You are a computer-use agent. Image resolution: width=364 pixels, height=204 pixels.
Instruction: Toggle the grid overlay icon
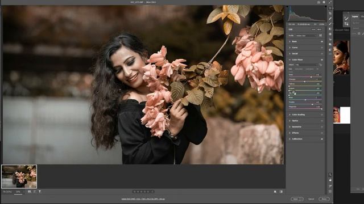330,192
